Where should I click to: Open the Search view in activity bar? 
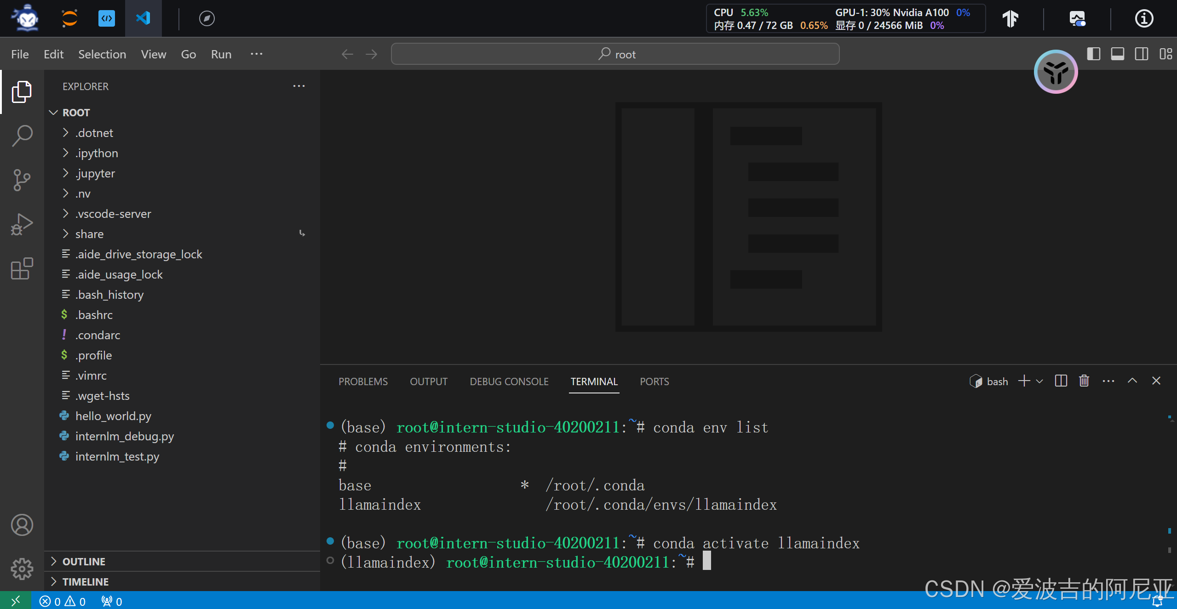(22, 136)
